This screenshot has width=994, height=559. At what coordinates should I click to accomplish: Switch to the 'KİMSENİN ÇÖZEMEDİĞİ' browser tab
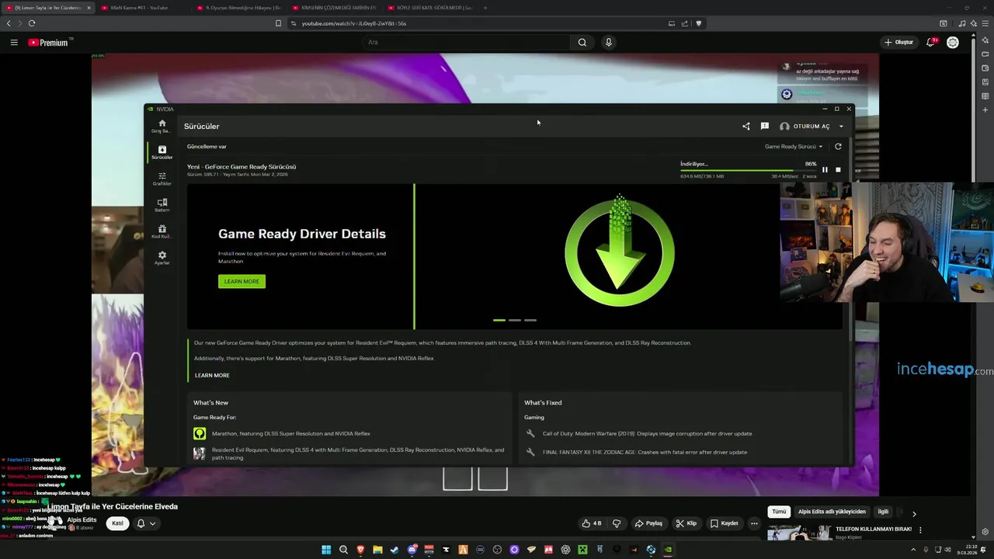coord(334,8)
